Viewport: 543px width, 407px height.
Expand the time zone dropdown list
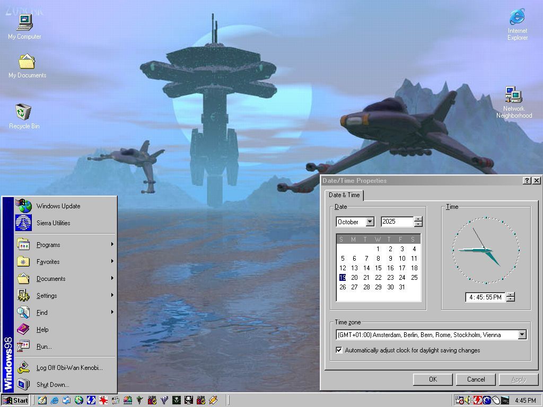(522, 335)
